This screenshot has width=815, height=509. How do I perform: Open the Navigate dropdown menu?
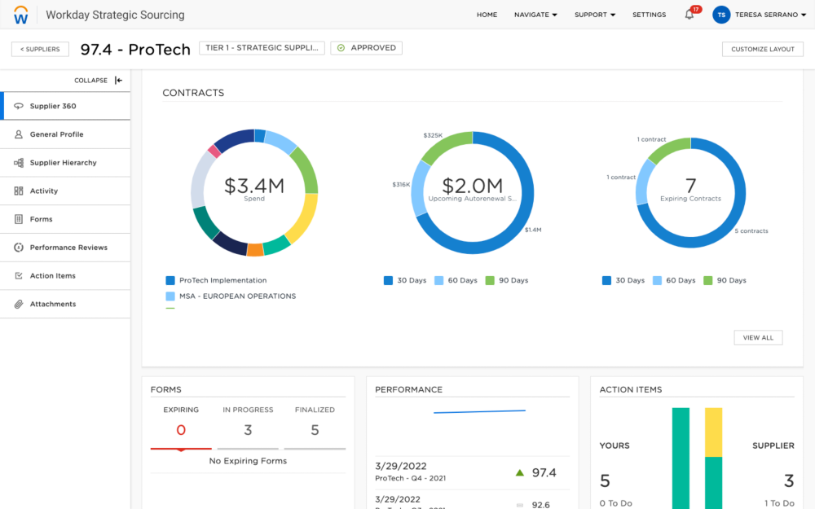pos(535,15)
